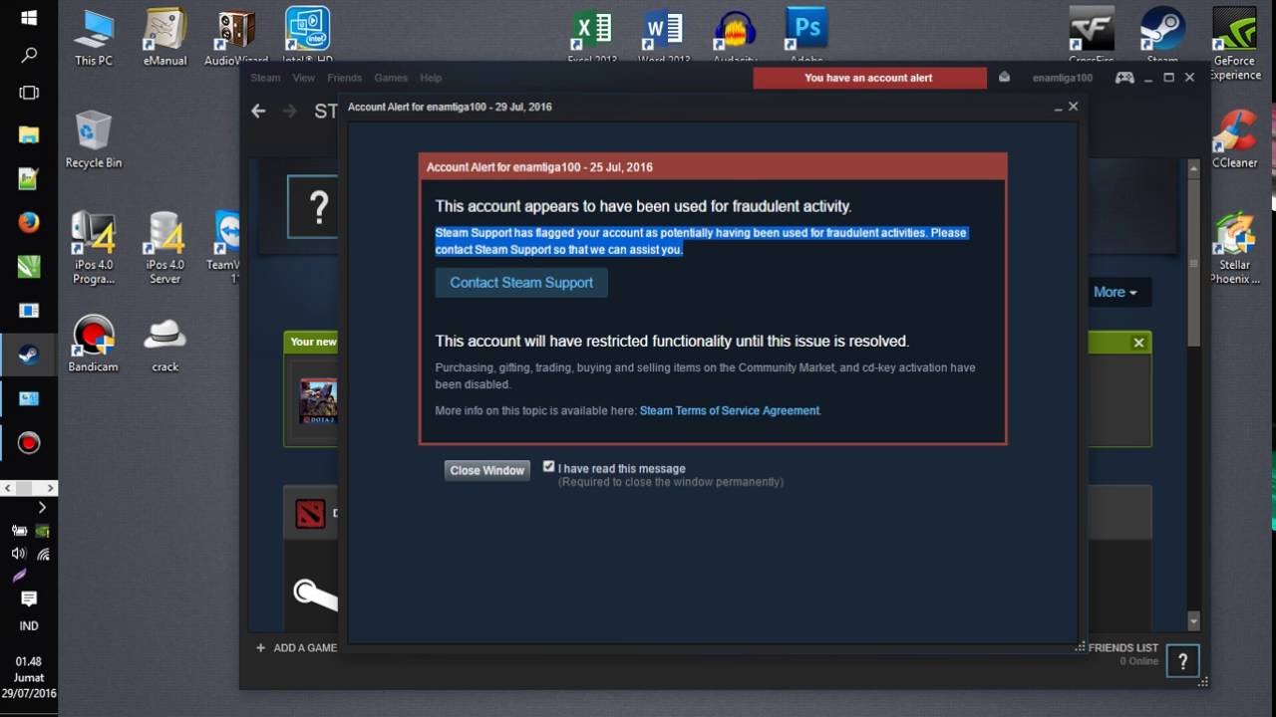Click the Bandicam record taskbar button
The height and width of the screenshot is (717, 1276).
[29, 442]
